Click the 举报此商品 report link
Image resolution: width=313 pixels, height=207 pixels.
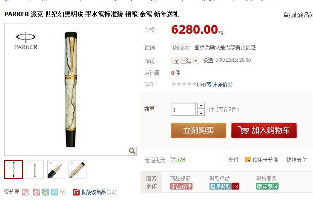tap(298, 15)
